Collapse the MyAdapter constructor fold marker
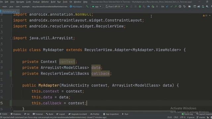Viewport: 212px width, 119px height. coord(12,85)
